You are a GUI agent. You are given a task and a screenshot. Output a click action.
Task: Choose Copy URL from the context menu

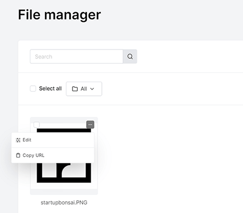53,155
